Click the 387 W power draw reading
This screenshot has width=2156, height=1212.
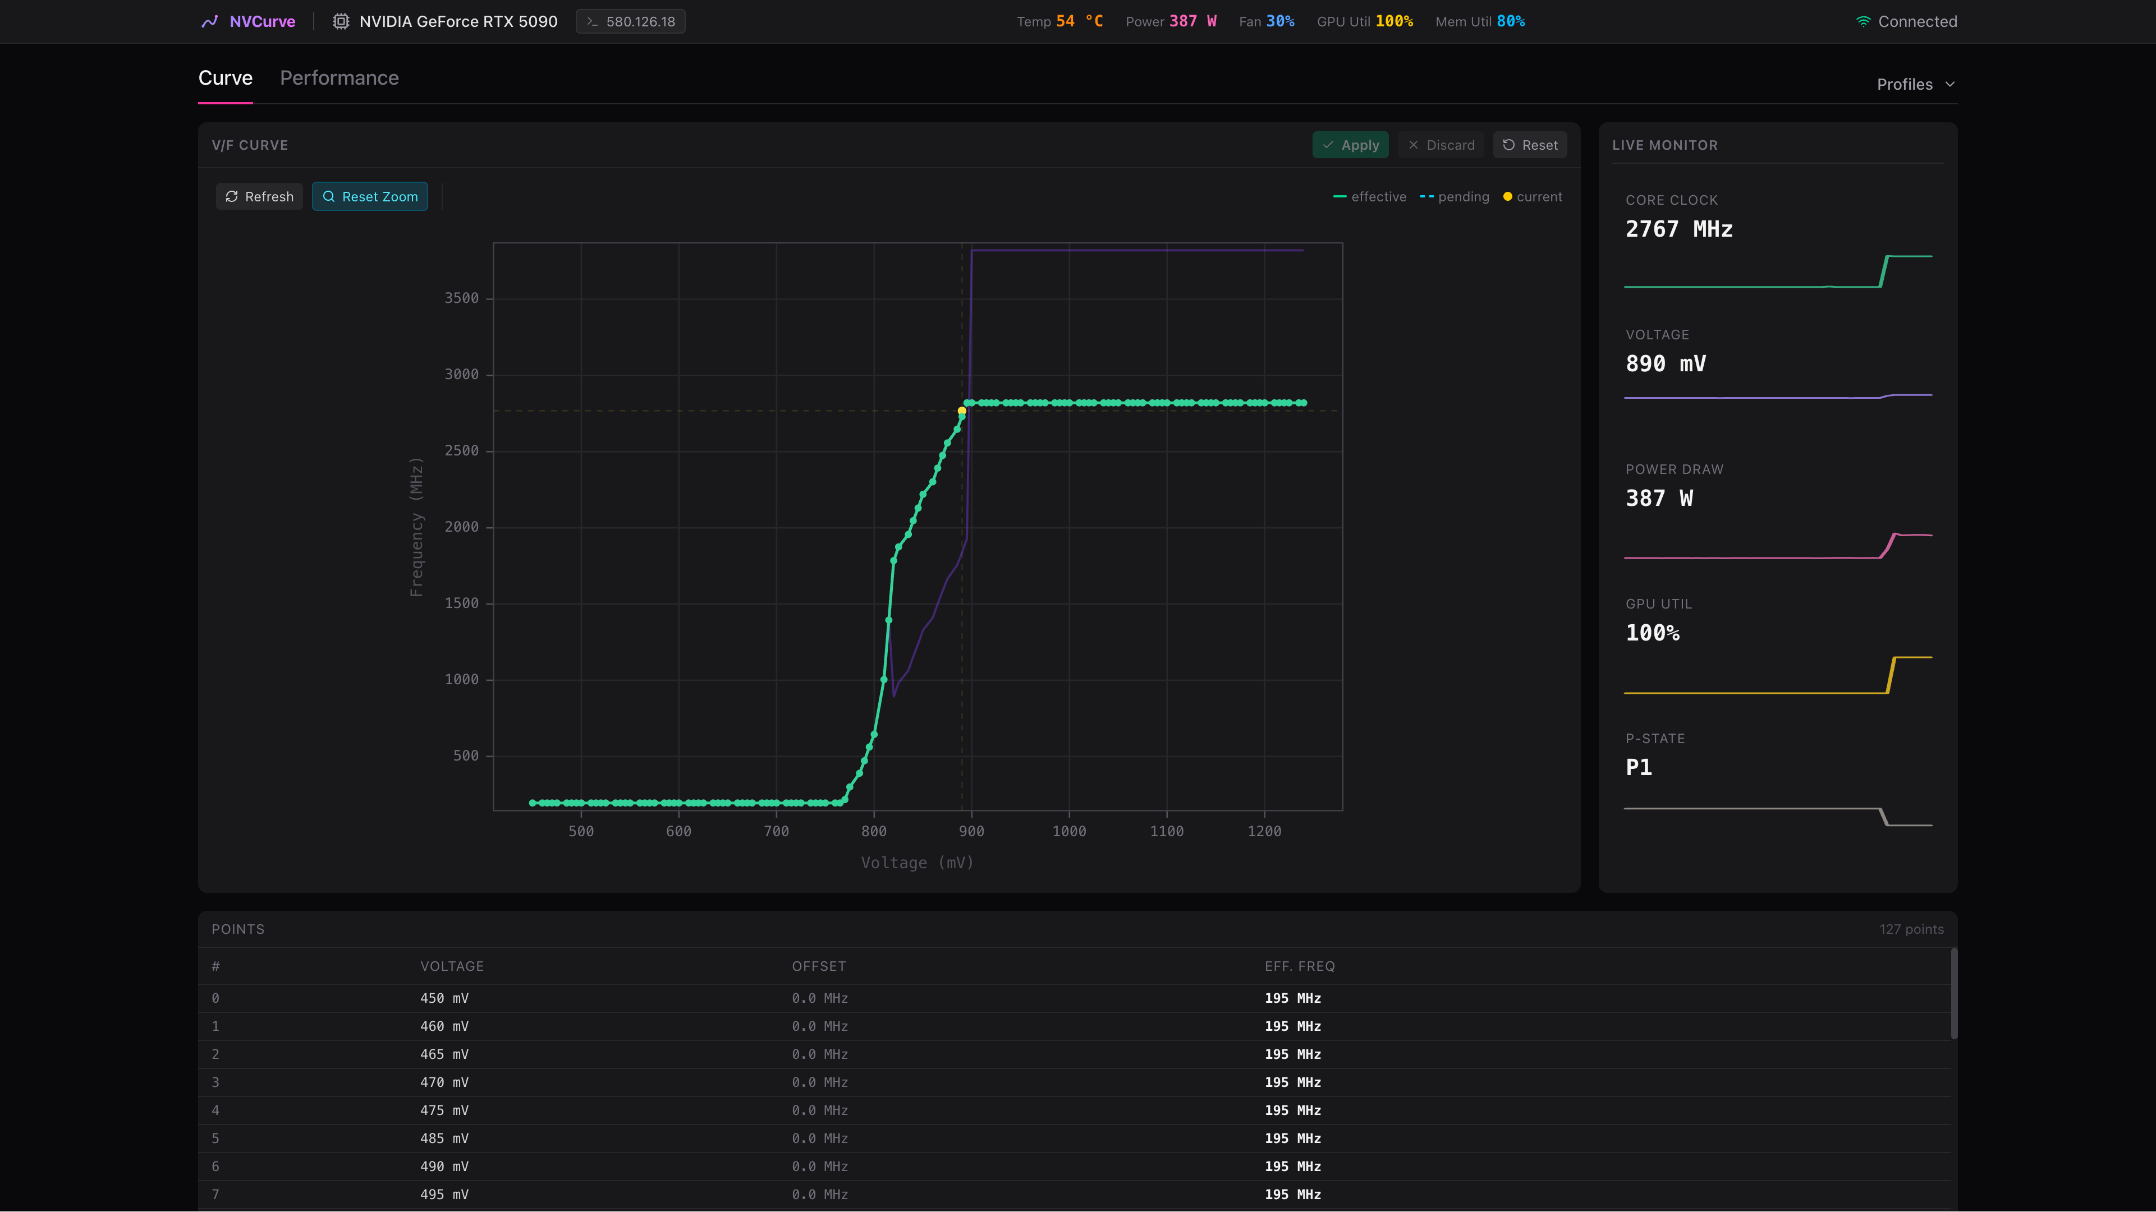[1659, 499]
